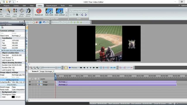Hide the blurimage_3 layer with eye icon

pyautogui.click(x=30, y=85)
